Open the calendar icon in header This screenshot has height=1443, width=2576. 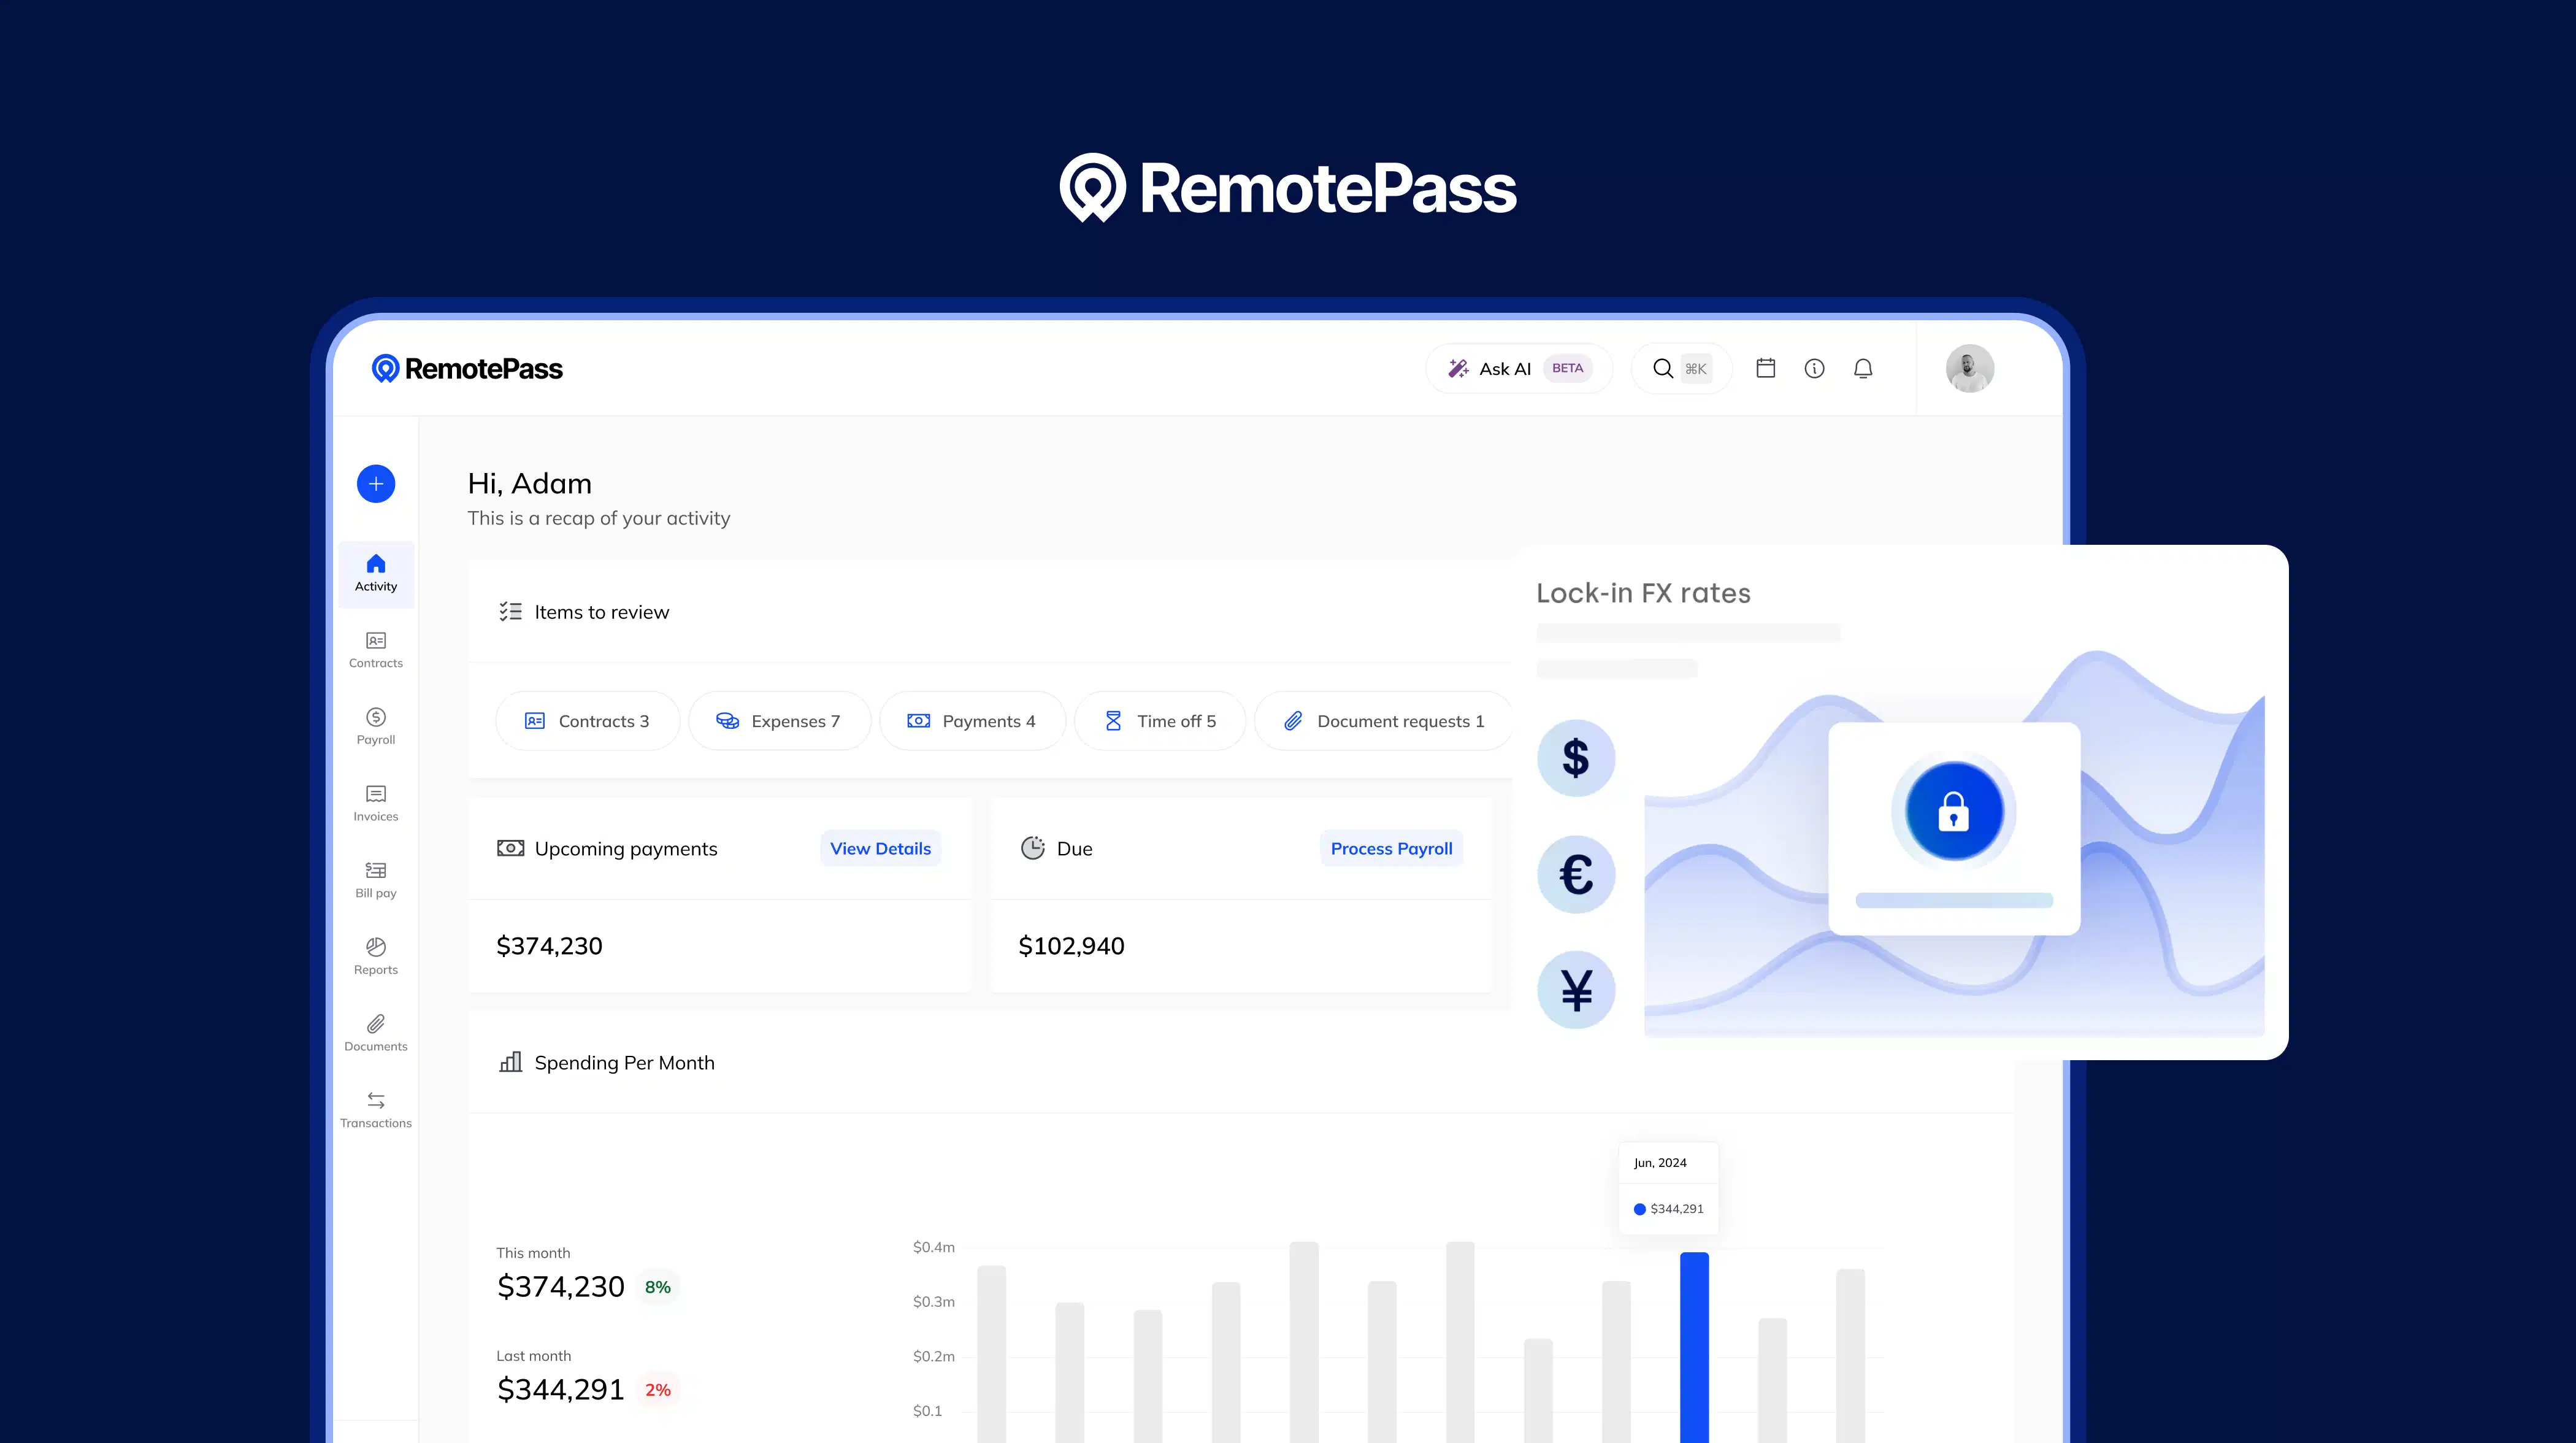[x=1765, y=369]
